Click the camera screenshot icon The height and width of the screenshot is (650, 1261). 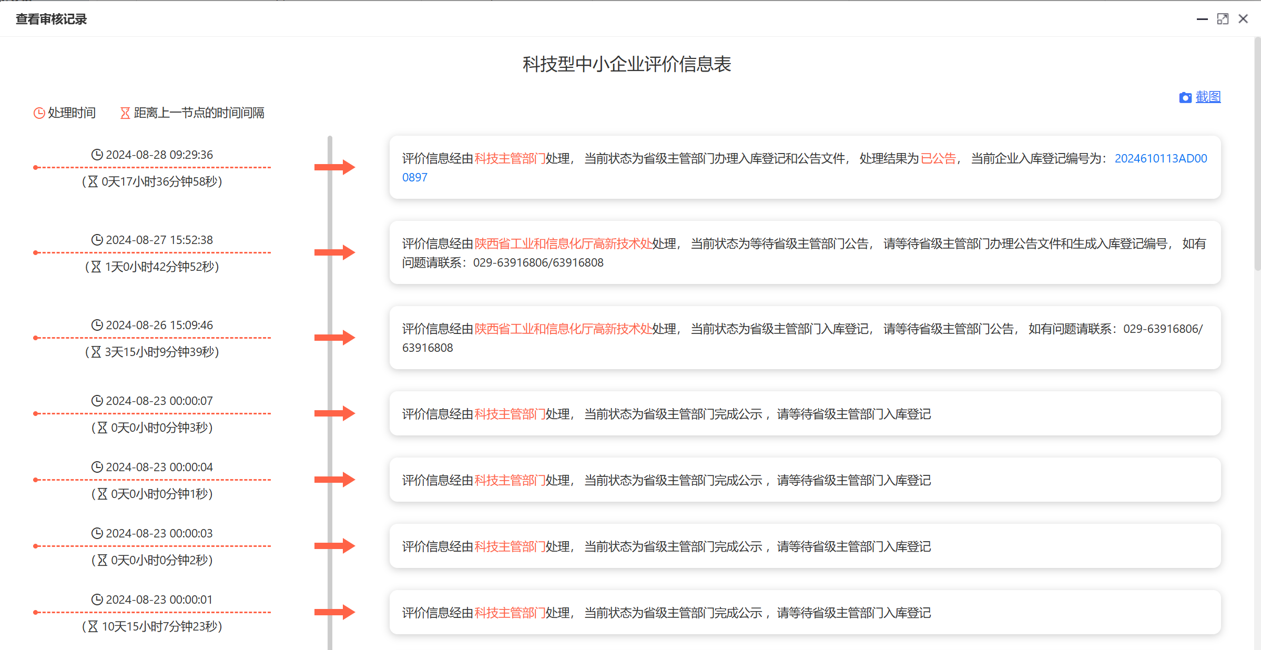pos(1185,97)
